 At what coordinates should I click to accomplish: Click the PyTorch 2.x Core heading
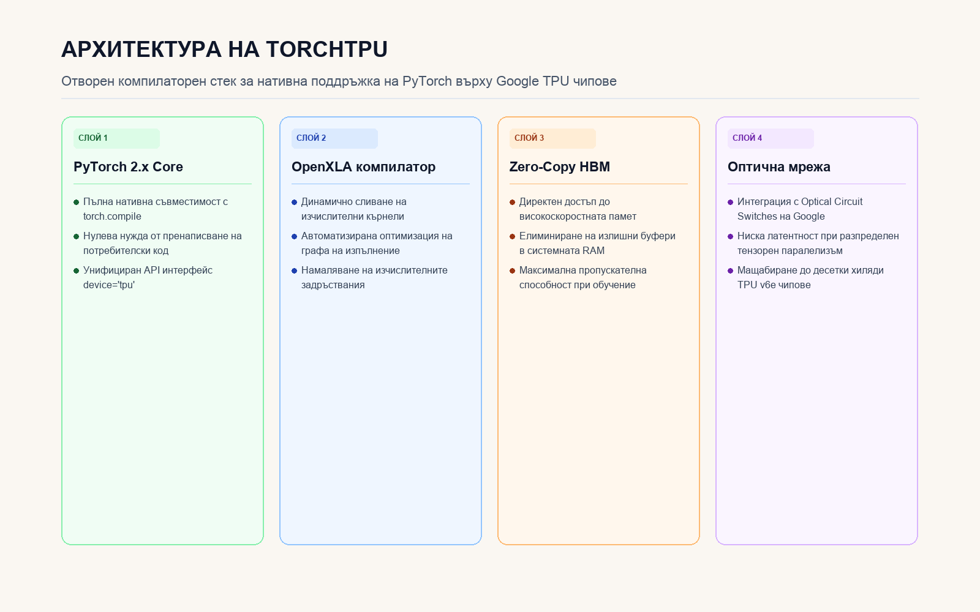click(128, 166)
